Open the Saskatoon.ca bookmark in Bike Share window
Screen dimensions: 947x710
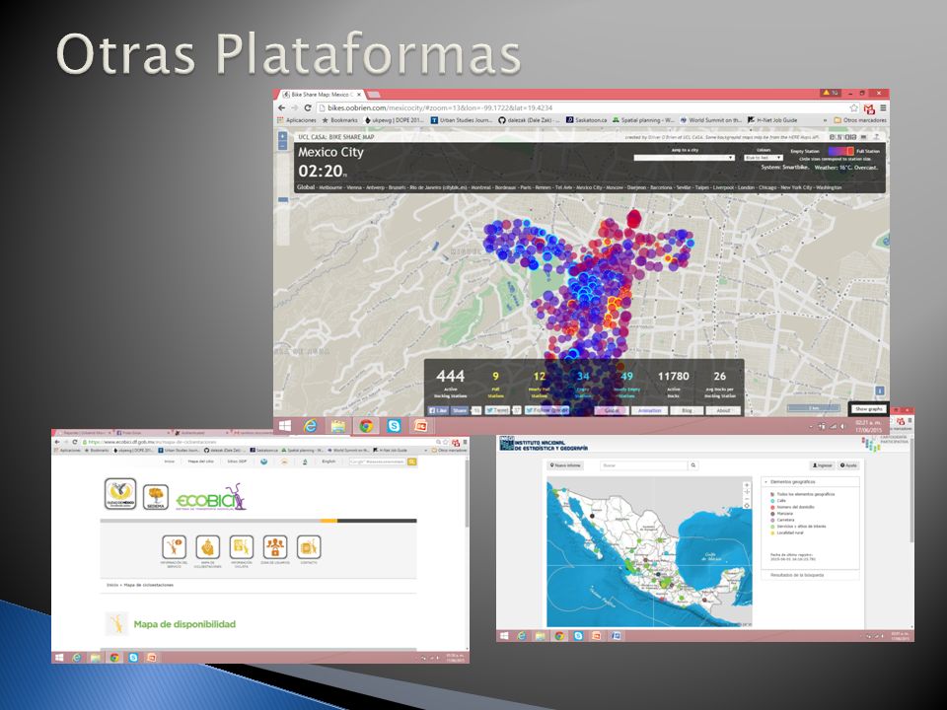pyautogui.click(x=586, y=120)
